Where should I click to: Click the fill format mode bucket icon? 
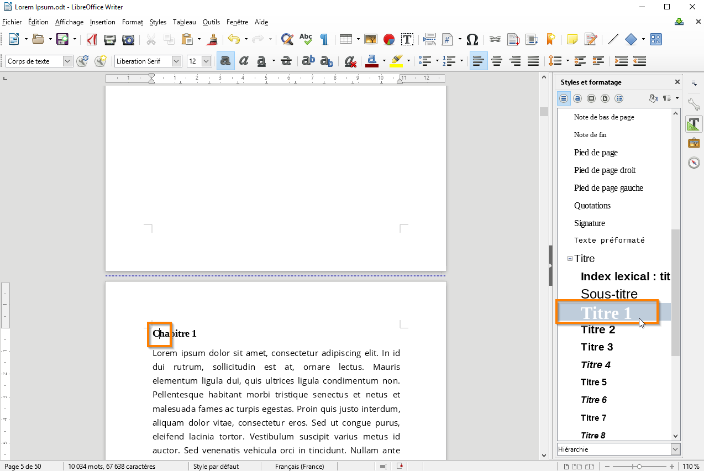point(654,98)
